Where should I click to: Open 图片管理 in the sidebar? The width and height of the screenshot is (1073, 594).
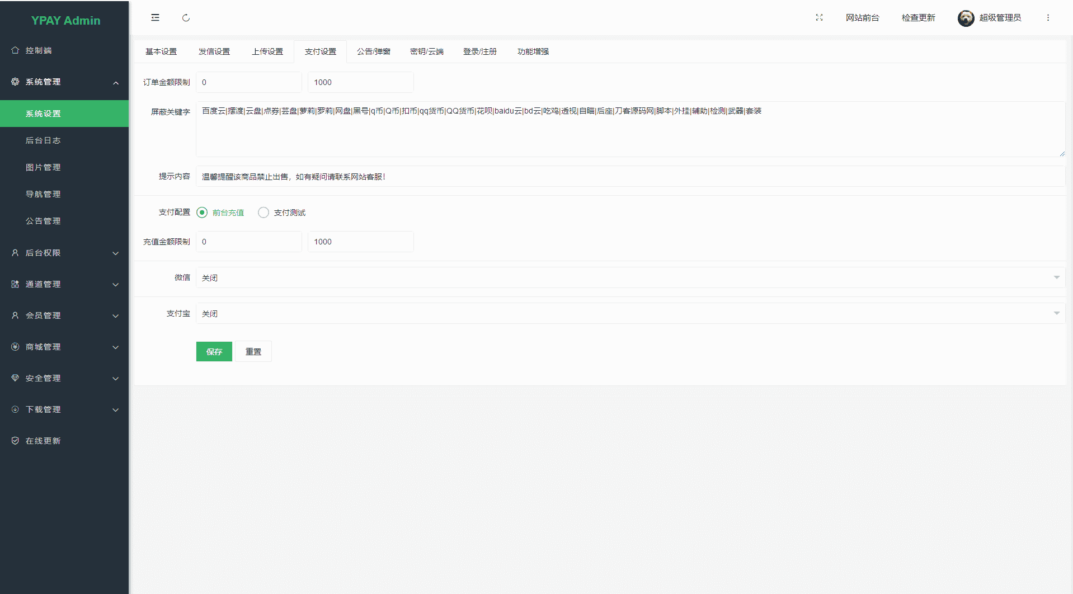[64, 167]
